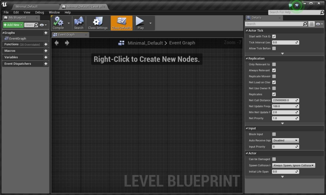Toggle Allow Tick Before Begin Play checkbox
326x195 pixels.
pos(274,48)
